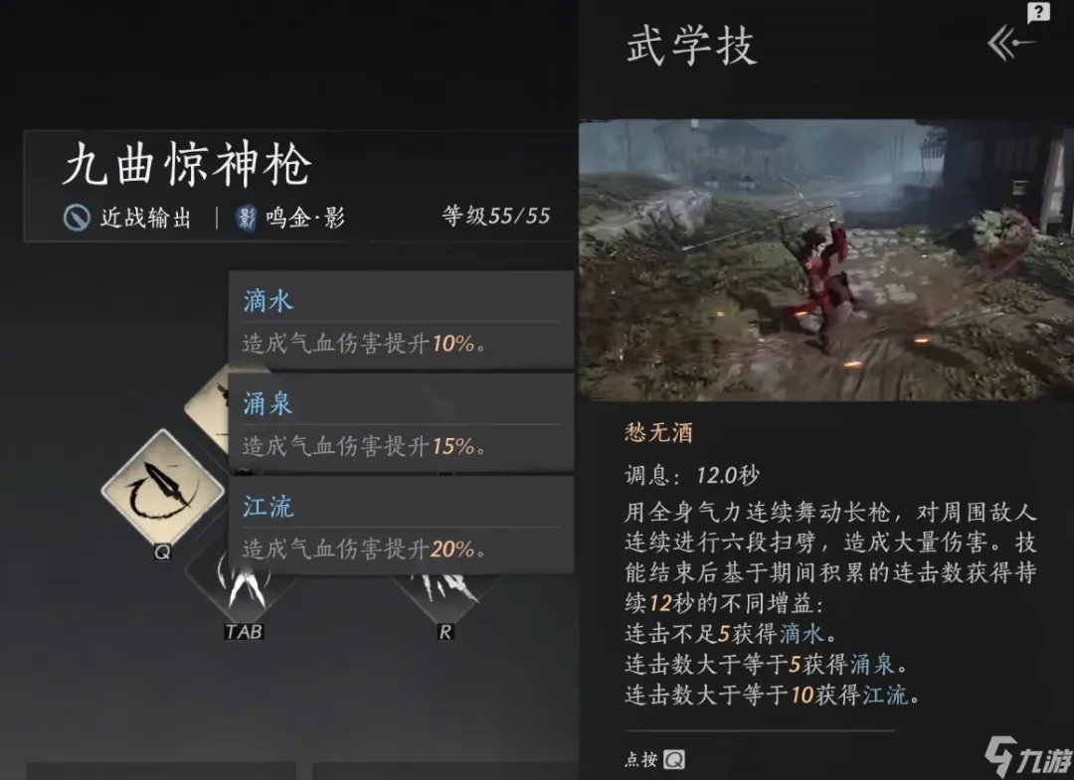Image resolution: width=1074 pixels, height=780 pixels.
Task: Click the blue 江流 link in description
Action: coord(884,696)
